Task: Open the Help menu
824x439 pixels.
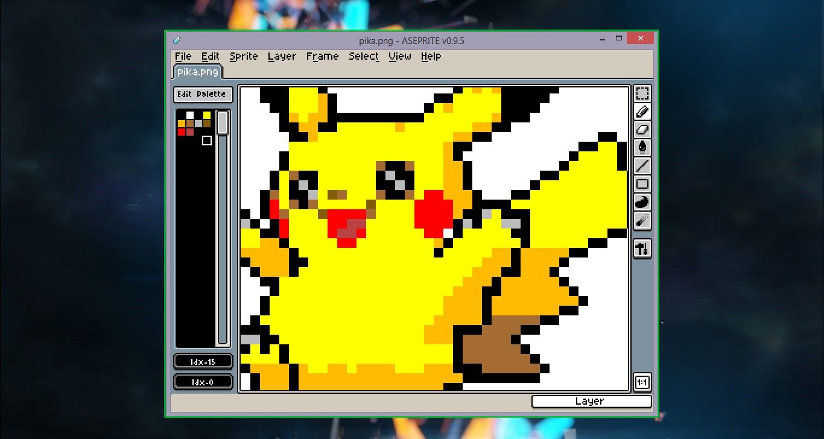Action: [x=431, y=56]
